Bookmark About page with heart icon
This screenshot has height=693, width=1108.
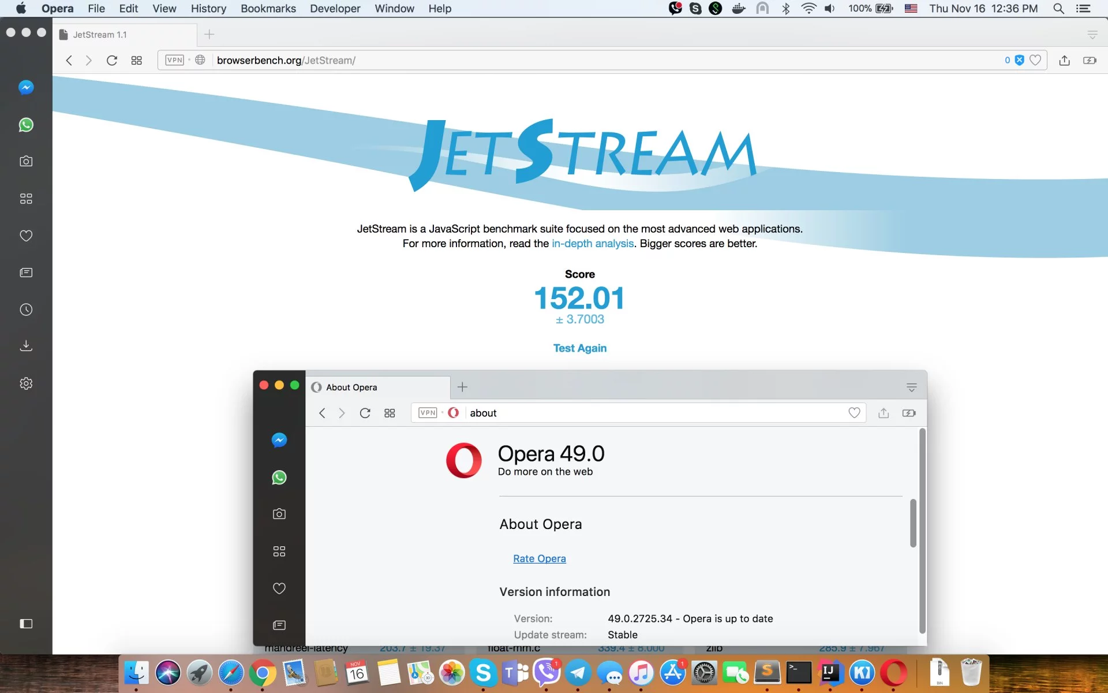point(855,413)
